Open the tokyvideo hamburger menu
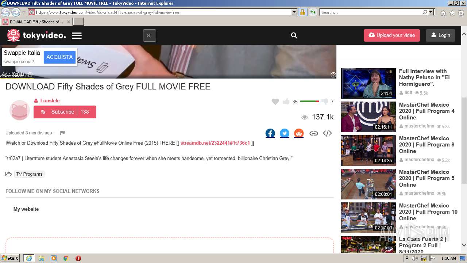This screenshot has height=263, width=467. tap(77, 35)
